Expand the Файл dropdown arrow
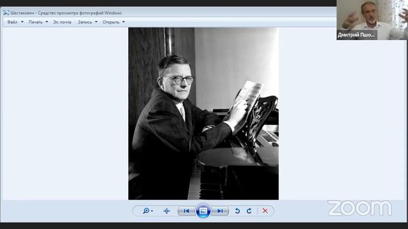Image resolution: width=408 pixels, height=229 pixels. (22, 22)
